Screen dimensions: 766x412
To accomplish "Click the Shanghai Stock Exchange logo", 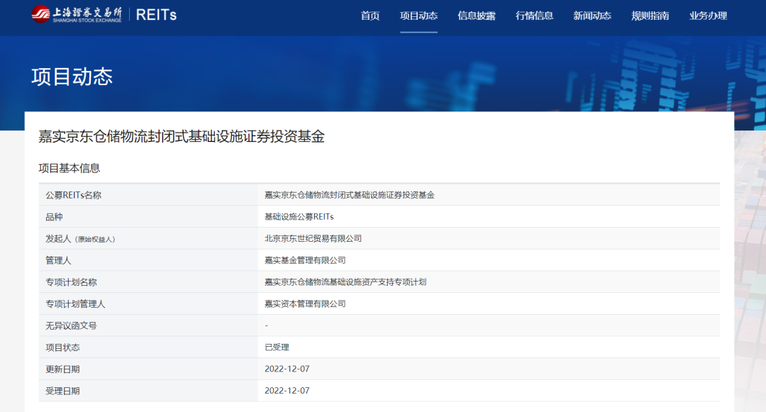I will [x=77, y=14].
